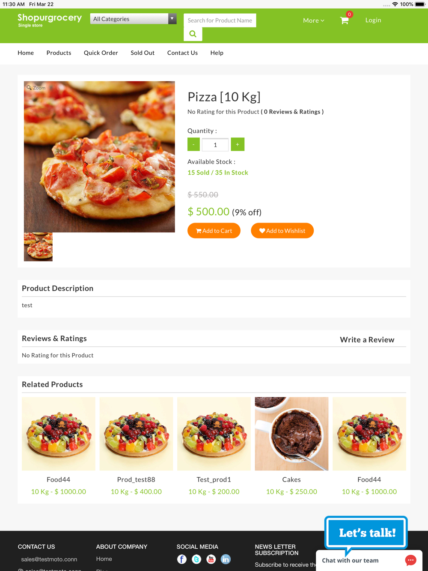Screen dimensions: 428x571
Task: Open the Facebook social media icon
Action: pyautogui.click(x=182, y=559)
